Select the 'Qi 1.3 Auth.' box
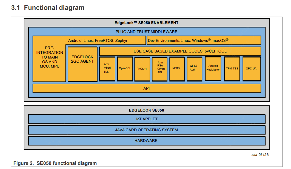 coord(195,69)
